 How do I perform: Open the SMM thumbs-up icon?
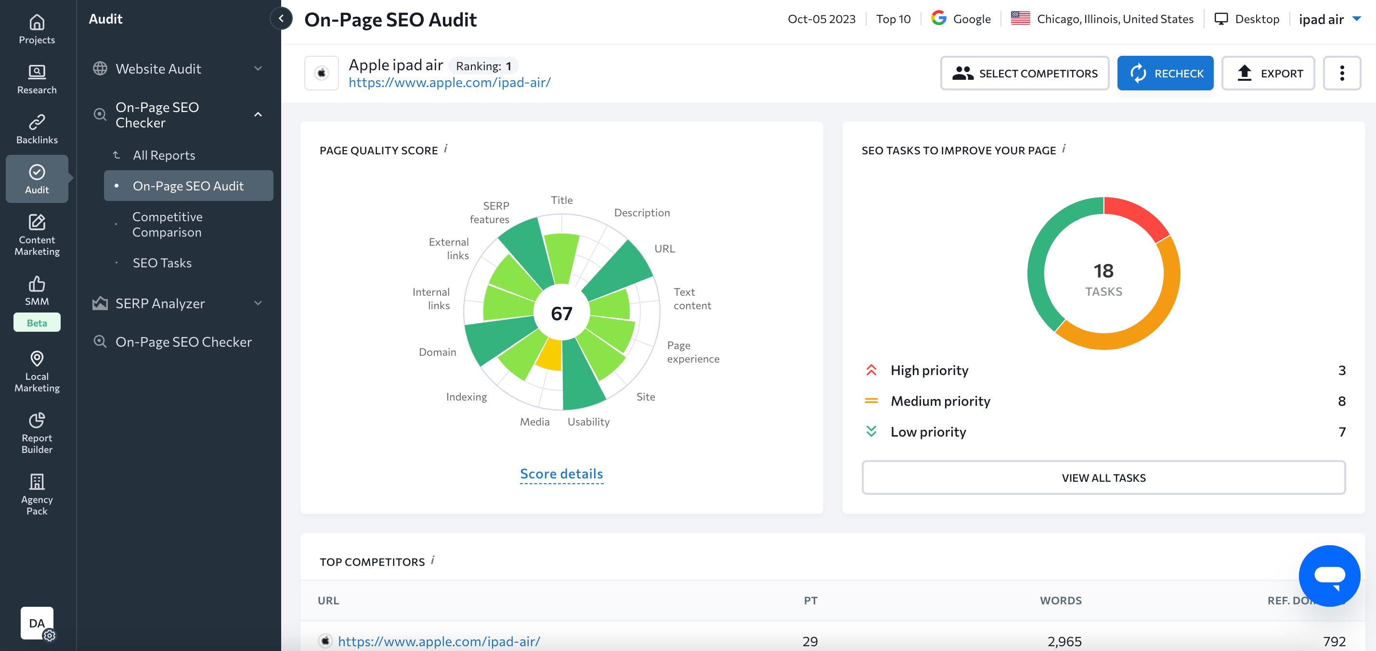[37, 284]
